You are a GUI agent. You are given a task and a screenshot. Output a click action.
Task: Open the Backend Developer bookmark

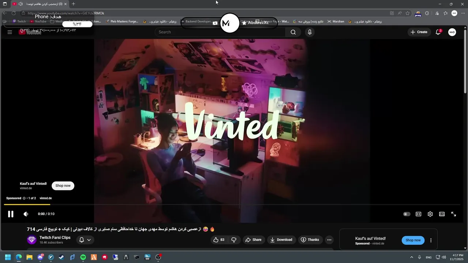point(196,22)
